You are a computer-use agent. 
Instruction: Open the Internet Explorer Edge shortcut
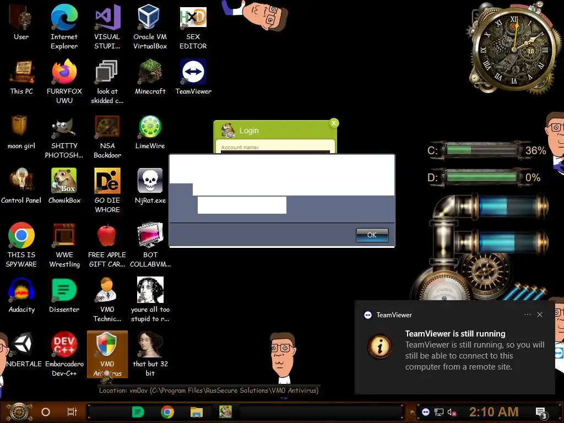tap(64, 26)
